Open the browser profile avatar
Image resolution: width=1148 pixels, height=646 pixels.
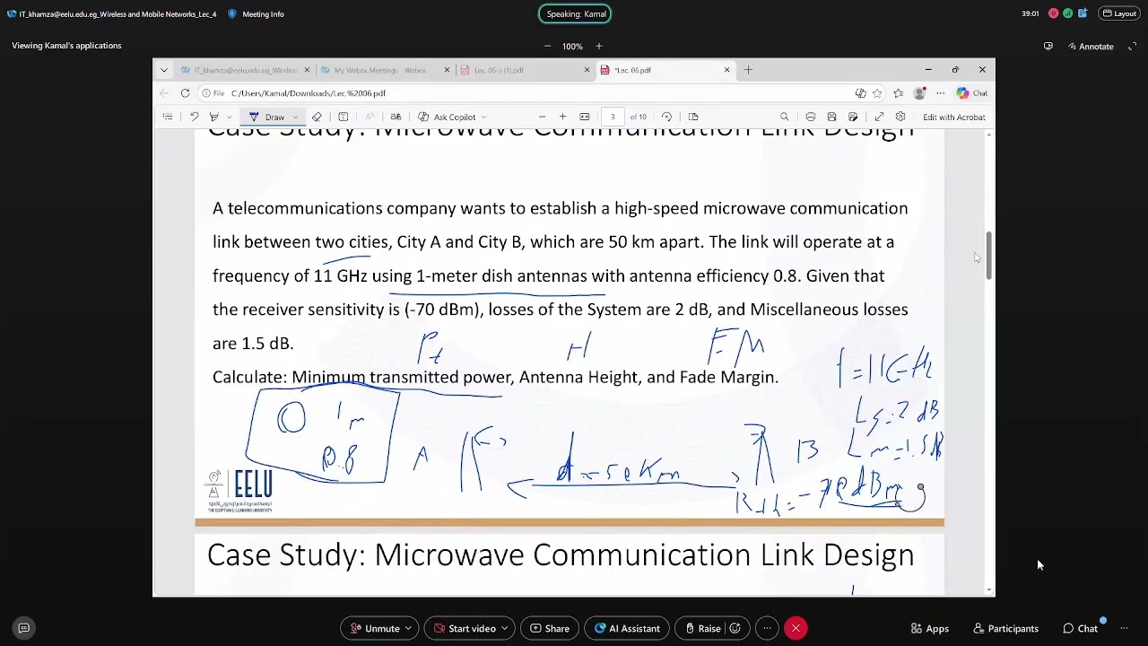919,93
